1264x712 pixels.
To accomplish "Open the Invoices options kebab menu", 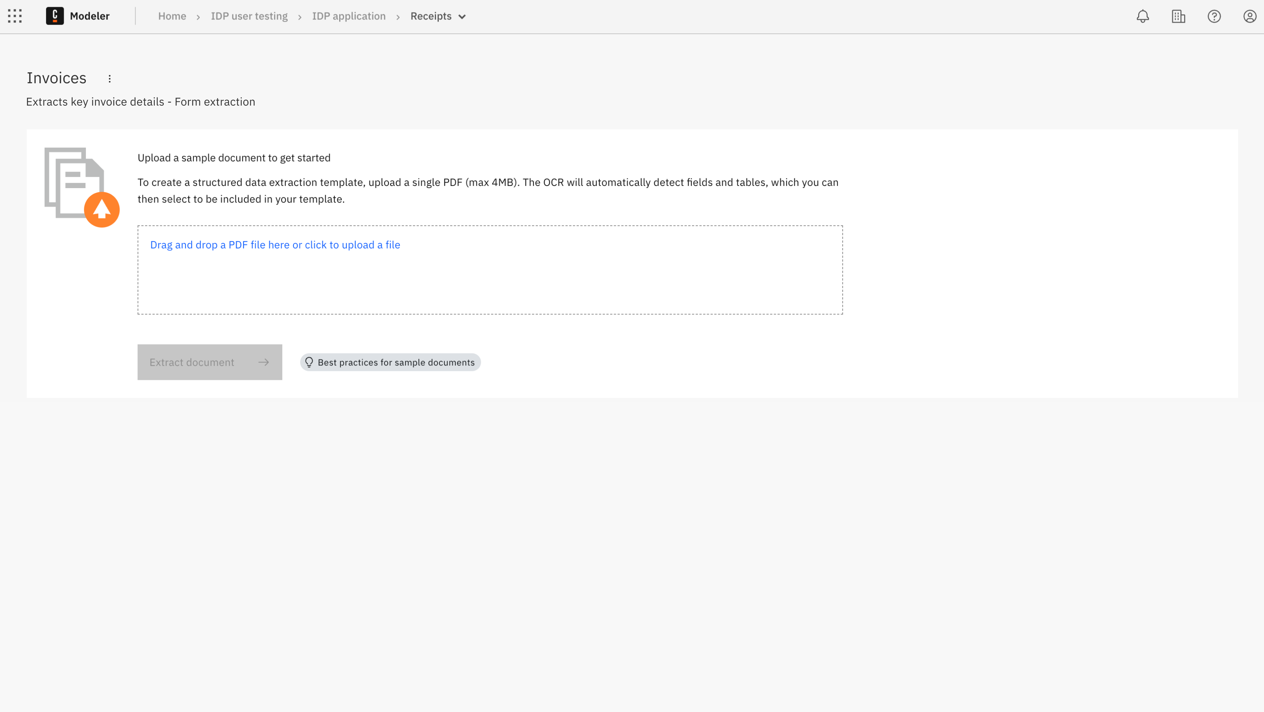I will click(x=109, y=79).
